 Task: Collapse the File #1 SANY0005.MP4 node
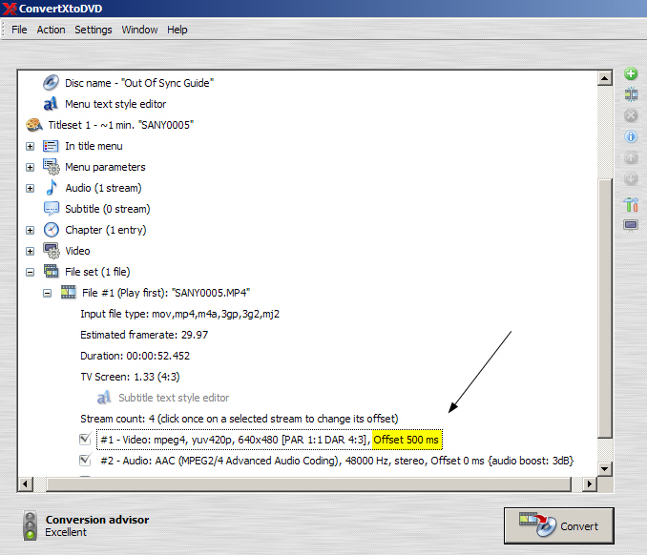coord(48,293)
